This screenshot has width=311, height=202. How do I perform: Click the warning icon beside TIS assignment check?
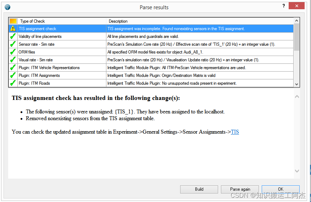point(13,29)
